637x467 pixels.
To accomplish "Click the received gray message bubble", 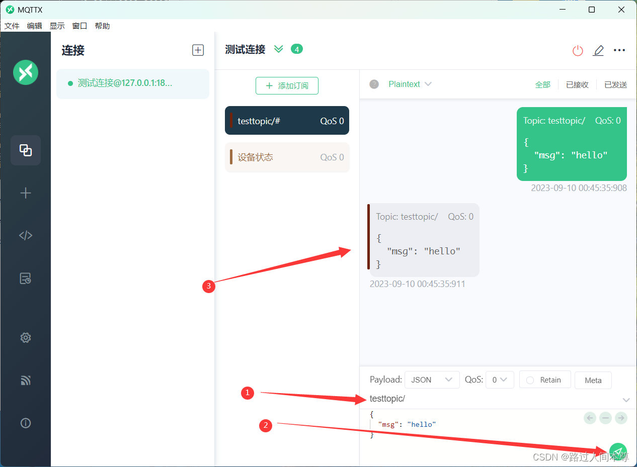I will tap(424, 240).
